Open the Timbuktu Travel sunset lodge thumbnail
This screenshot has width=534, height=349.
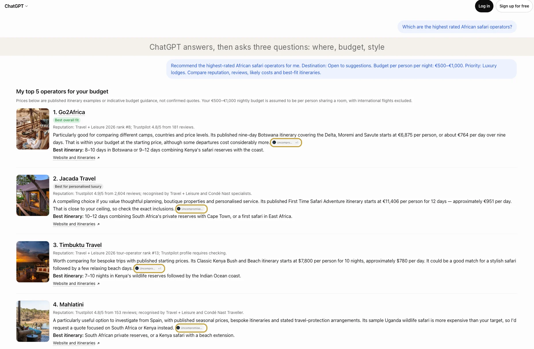click(x=33, y=262)
